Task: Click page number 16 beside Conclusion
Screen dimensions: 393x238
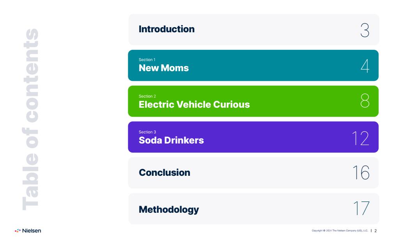Action: click(x=361, y=173)
